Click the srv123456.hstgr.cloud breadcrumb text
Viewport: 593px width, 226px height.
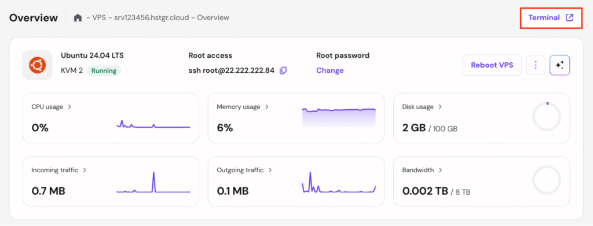click(151, 18)
